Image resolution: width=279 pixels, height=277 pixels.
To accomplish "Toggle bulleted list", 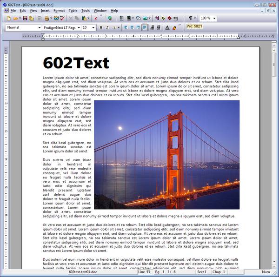I will [x=159, y=27].
